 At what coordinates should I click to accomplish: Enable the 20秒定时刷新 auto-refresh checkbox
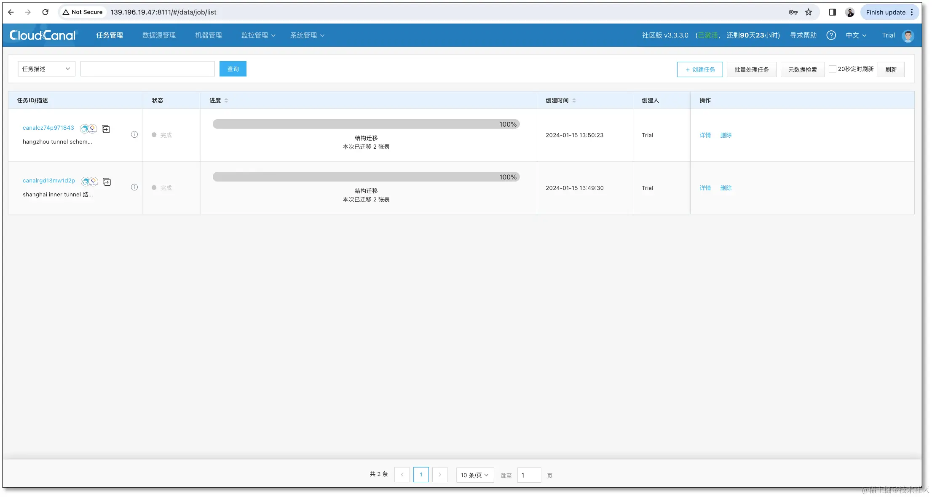point(833,68)
